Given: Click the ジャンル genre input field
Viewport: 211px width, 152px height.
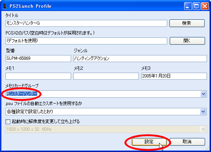Looking at the screenshot, I should (x=140, y=58).
